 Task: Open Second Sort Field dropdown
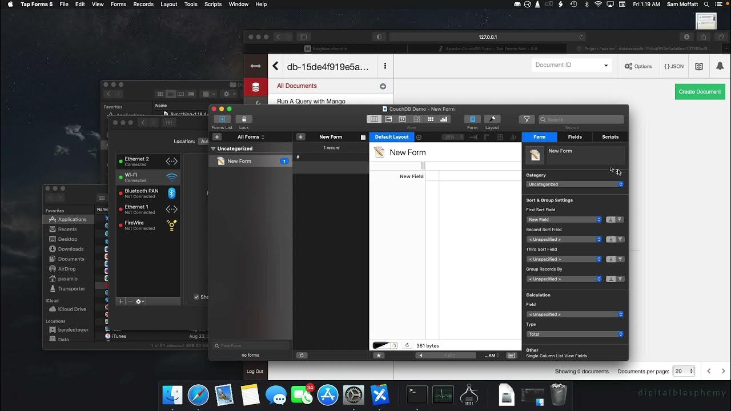(564, 240)
